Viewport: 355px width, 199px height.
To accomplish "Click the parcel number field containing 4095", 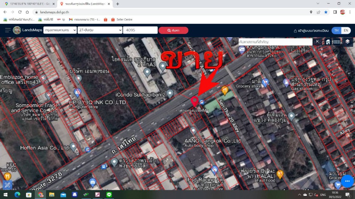I will tap(140, 30).
